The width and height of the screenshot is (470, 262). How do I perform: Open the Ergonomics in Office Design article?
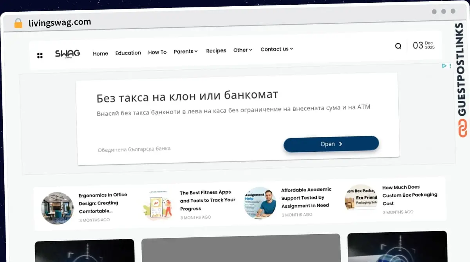click(x=103, y=203)
